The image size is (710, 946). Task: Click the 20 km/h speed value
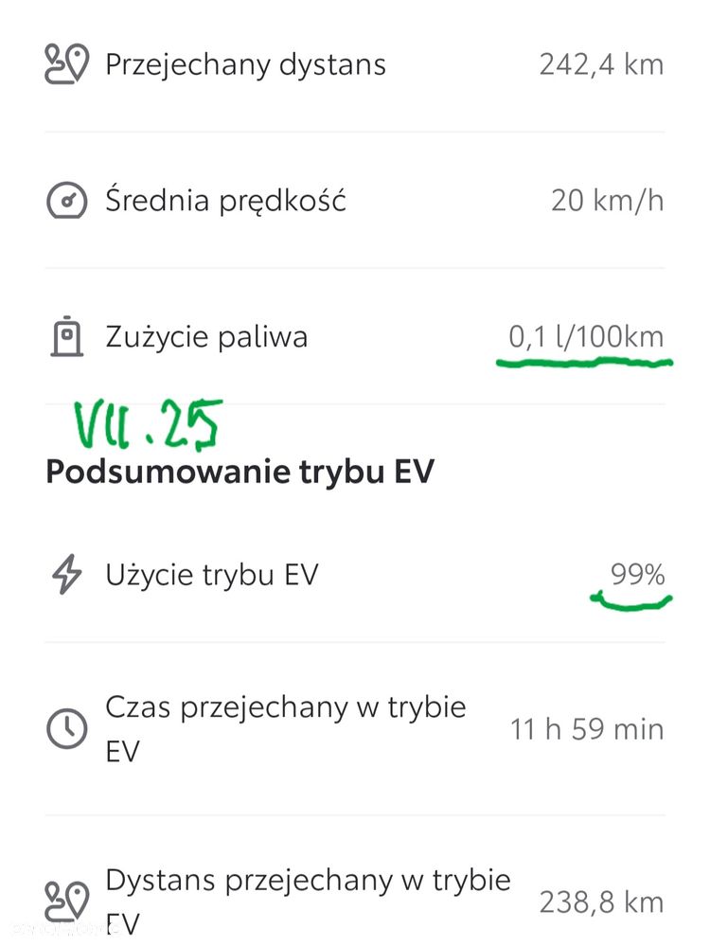tap(607, 201)
